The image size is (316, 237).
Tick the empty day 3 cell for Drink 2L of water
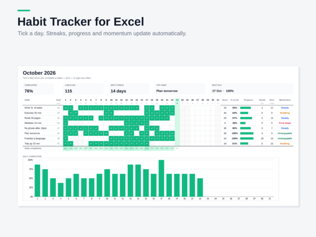[76, 108]
